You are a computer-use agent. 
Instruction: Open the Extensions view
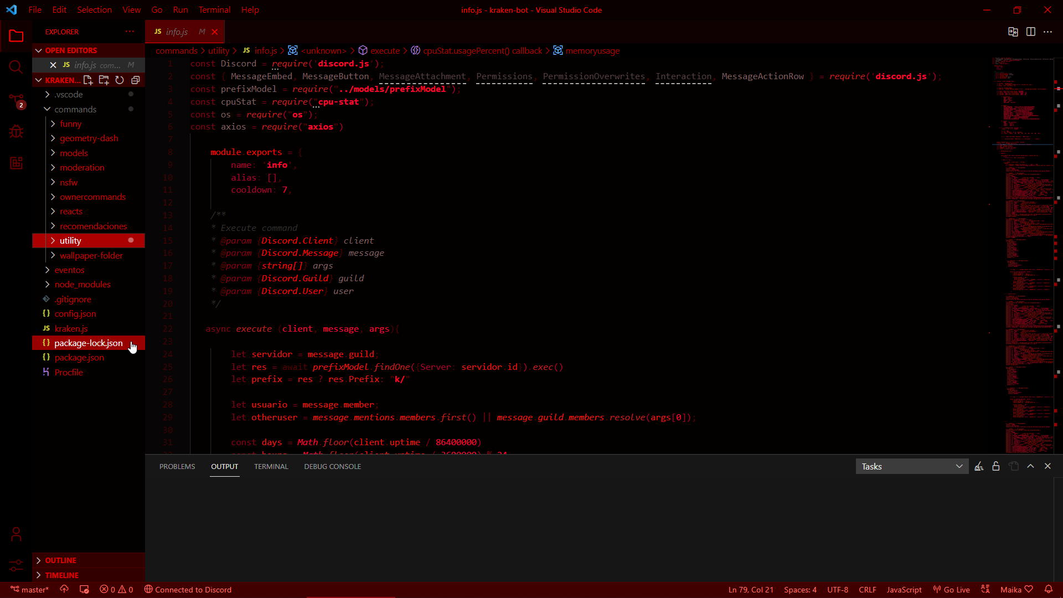point(16,163)
